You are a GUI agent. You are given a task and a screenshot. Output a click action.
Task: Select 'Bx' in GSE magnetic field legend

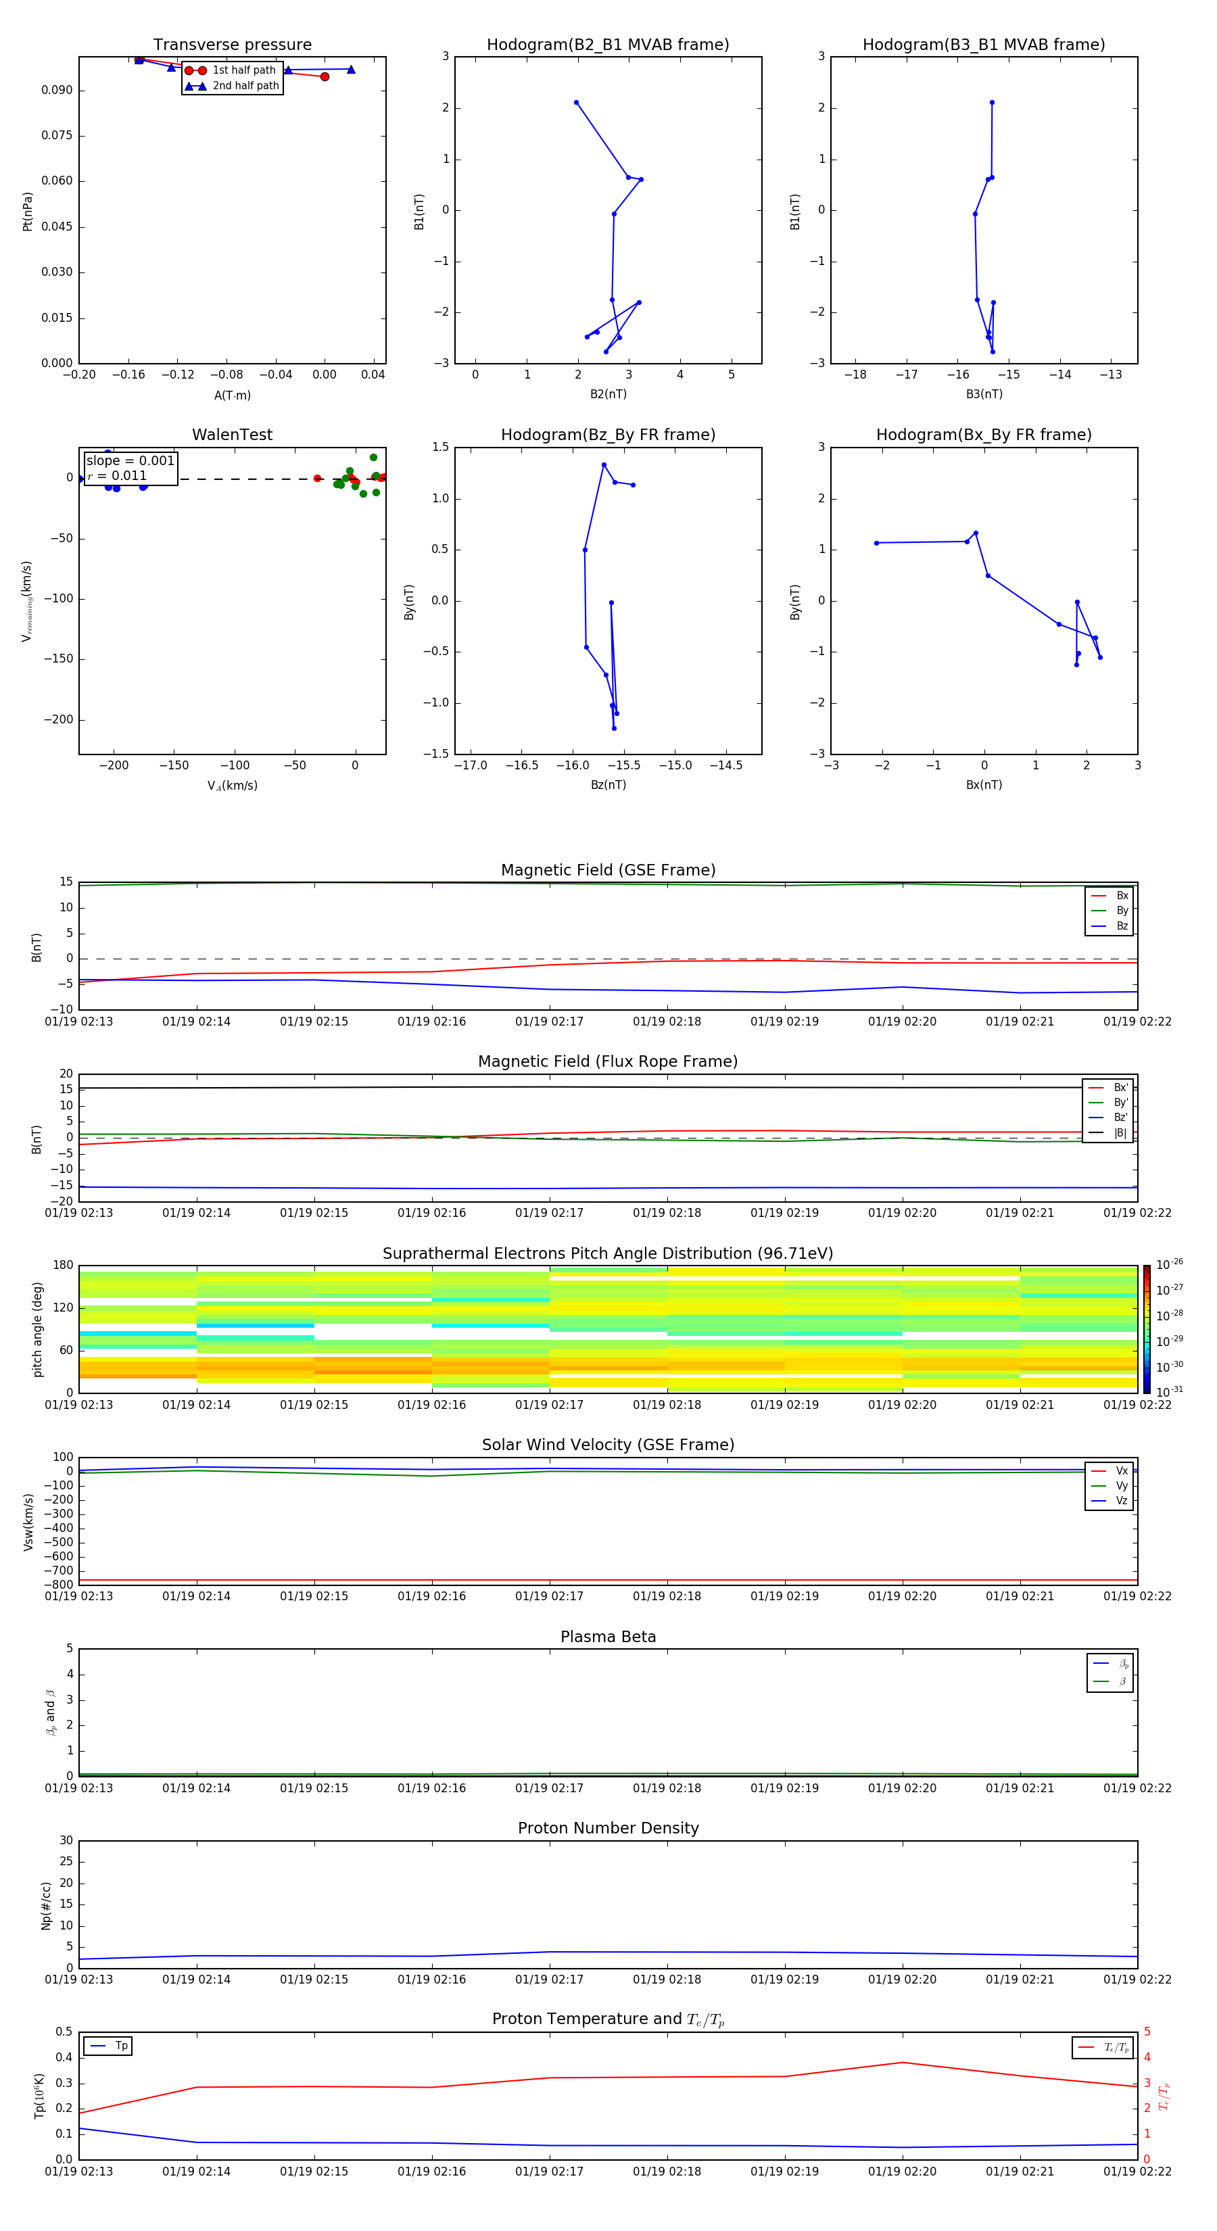pos(1110,896)
